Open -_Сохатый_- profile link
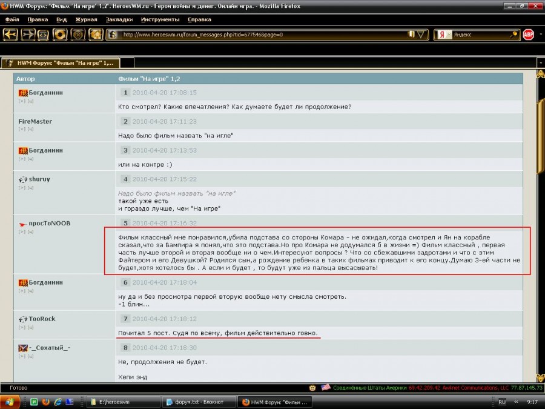 [x=50, y=347]
